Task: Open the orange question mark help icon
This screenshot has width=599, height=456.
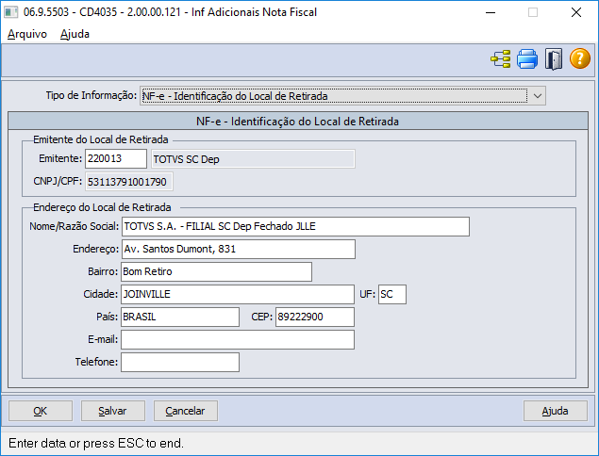Action: click(x=580, y=58)
